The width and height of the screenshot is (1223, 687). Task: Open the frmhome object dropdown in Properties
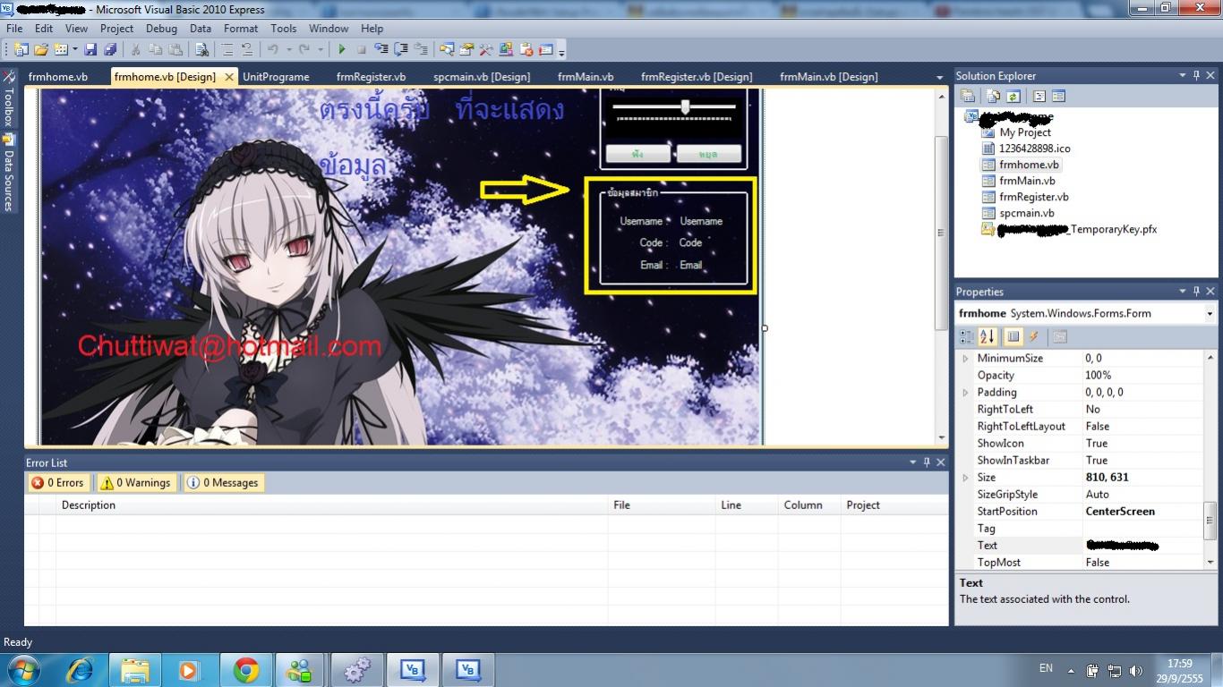[x=1210, y=314]
